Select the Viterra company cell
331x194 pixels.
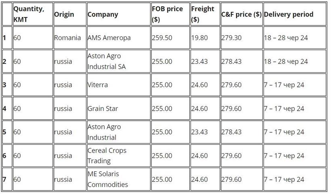97,85
